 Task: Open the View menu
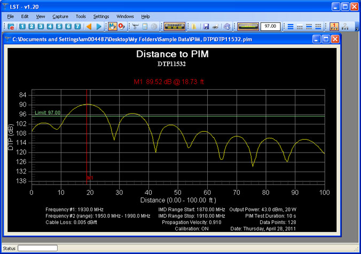[40, 17]
